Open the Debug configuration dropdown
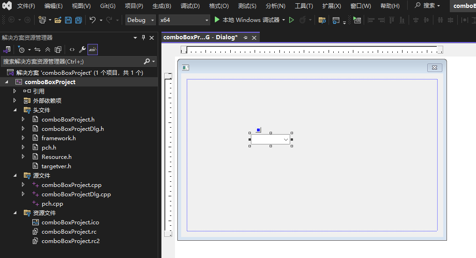This screenshot has height=258, width=476. click(140, 20)
